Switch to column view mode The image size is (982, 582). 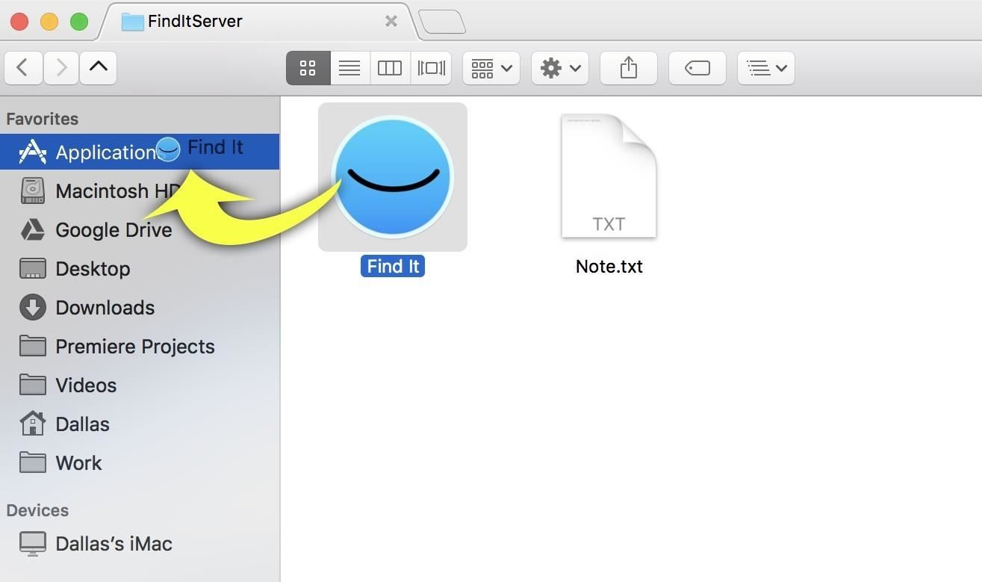[389, 67]
